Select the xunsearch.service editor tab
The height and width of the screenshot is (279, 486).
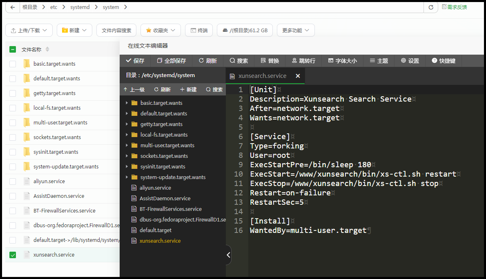click(x=262, y=76)
